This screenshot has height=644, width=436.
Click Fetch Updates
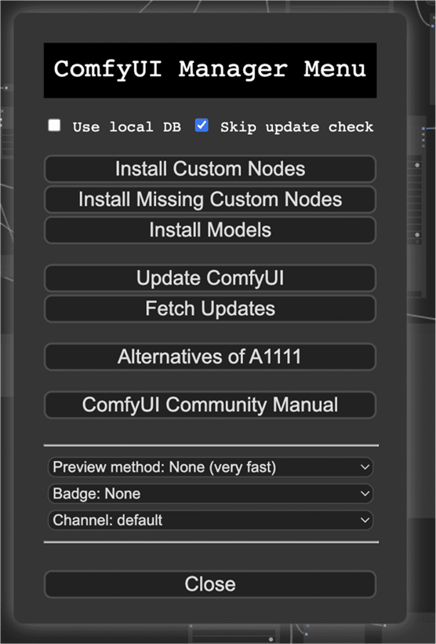pos(210,309)
